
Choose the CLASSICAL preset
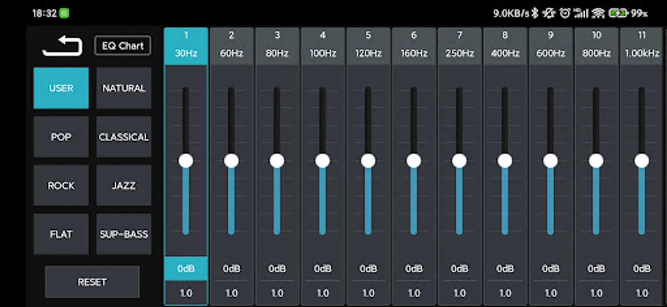[124, 137]
